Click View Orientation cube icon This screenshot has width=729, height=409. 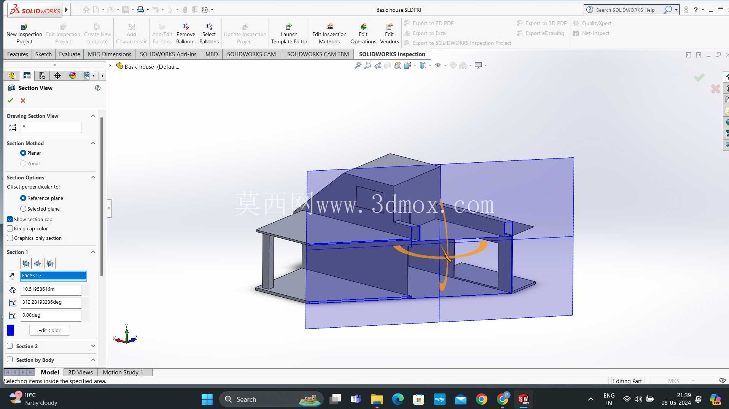click(x=407, y=65)
